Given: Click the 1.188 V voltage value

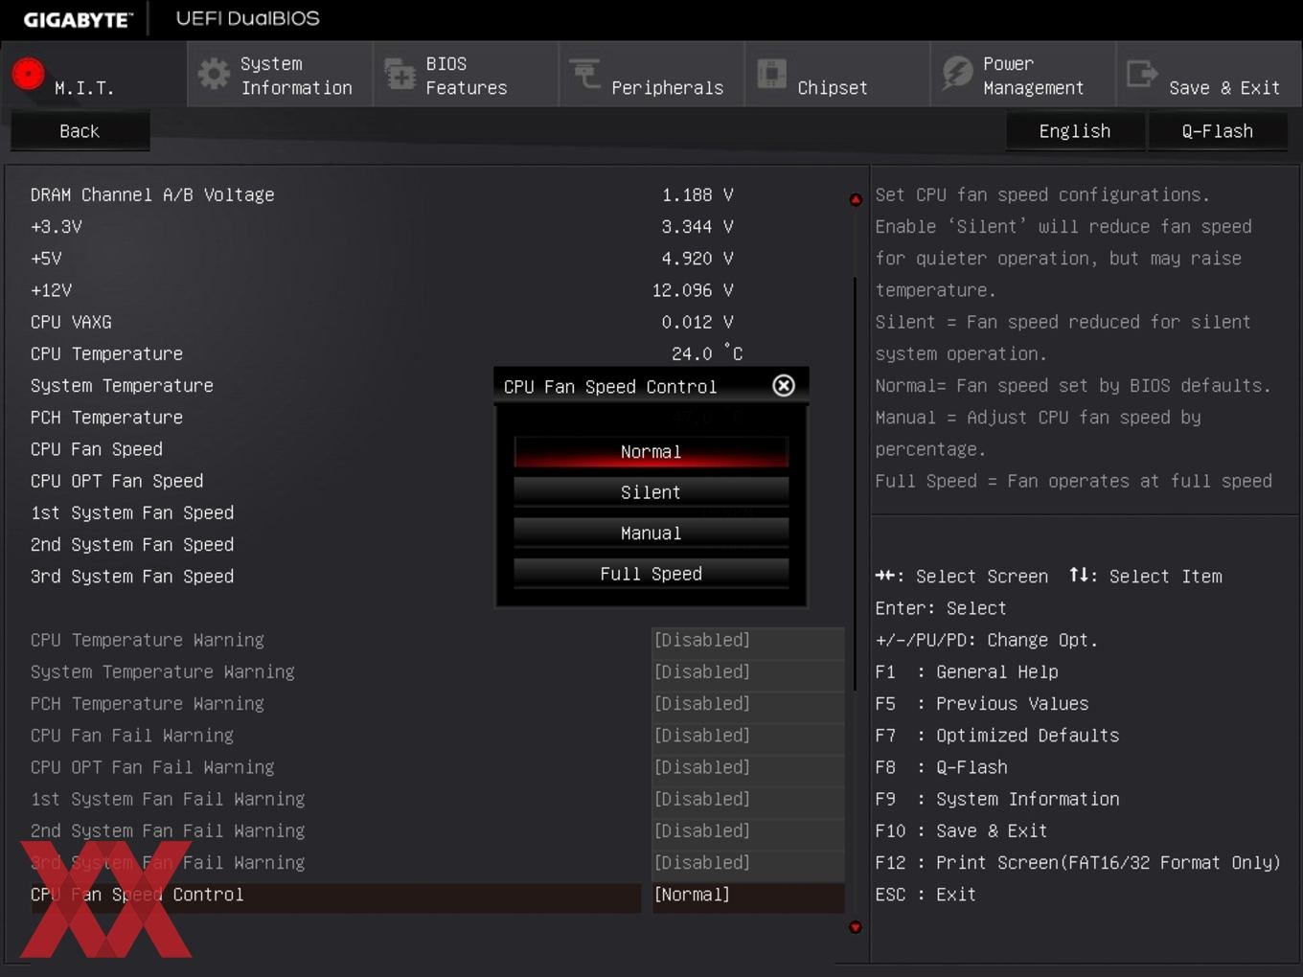Looking at the screenshot, I should click(697, 194).
